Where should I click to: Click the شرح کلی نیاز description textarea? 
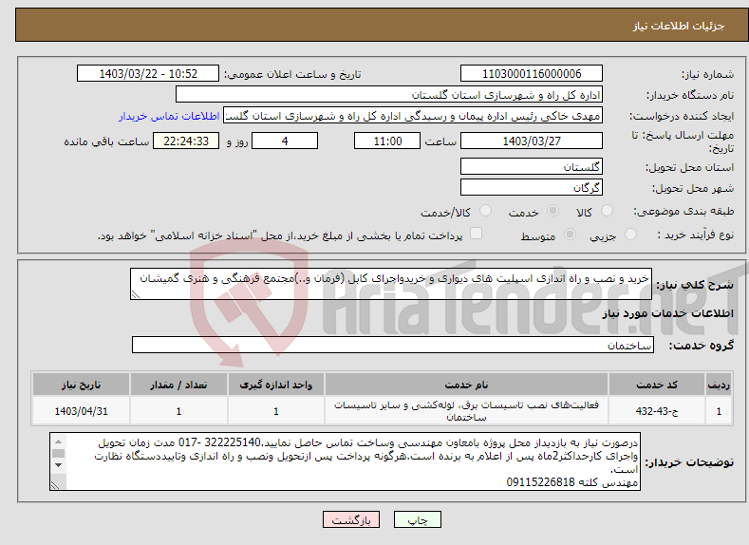coord(391,284)
